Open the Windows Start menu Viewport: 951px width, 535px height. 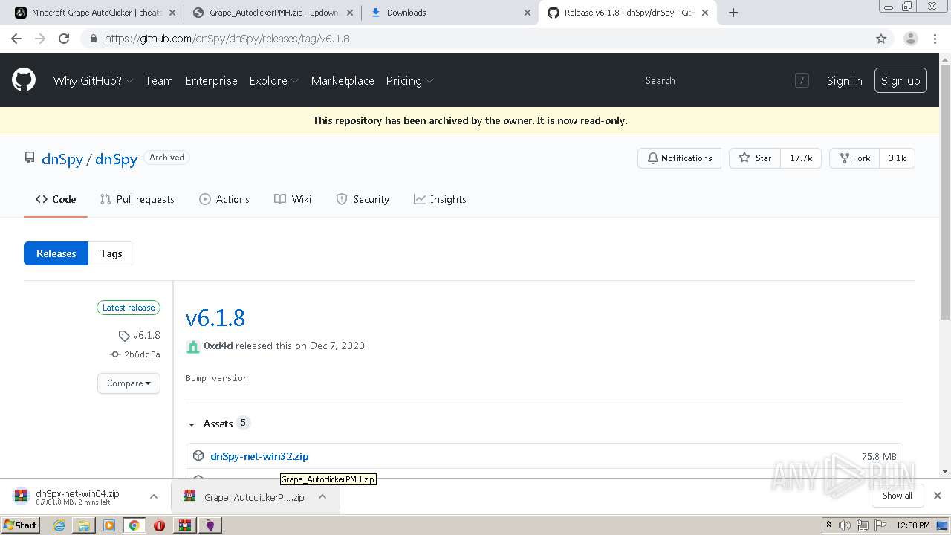21,525
